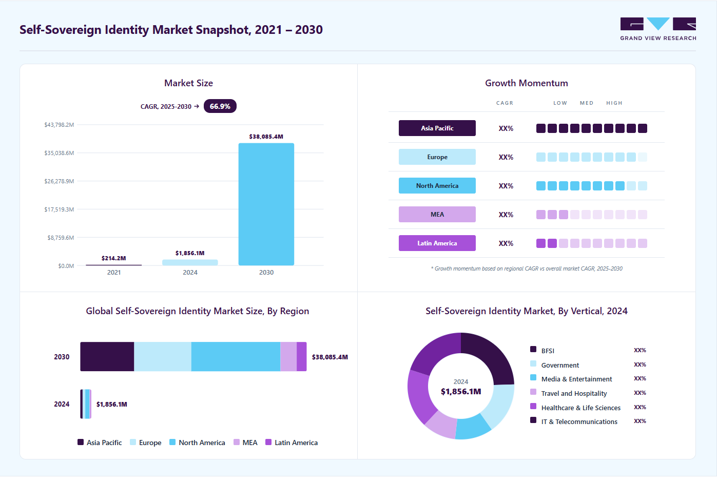Click the Healthcare & Life Sciences legend swatch
717x480 pixels.
(533, 407)
